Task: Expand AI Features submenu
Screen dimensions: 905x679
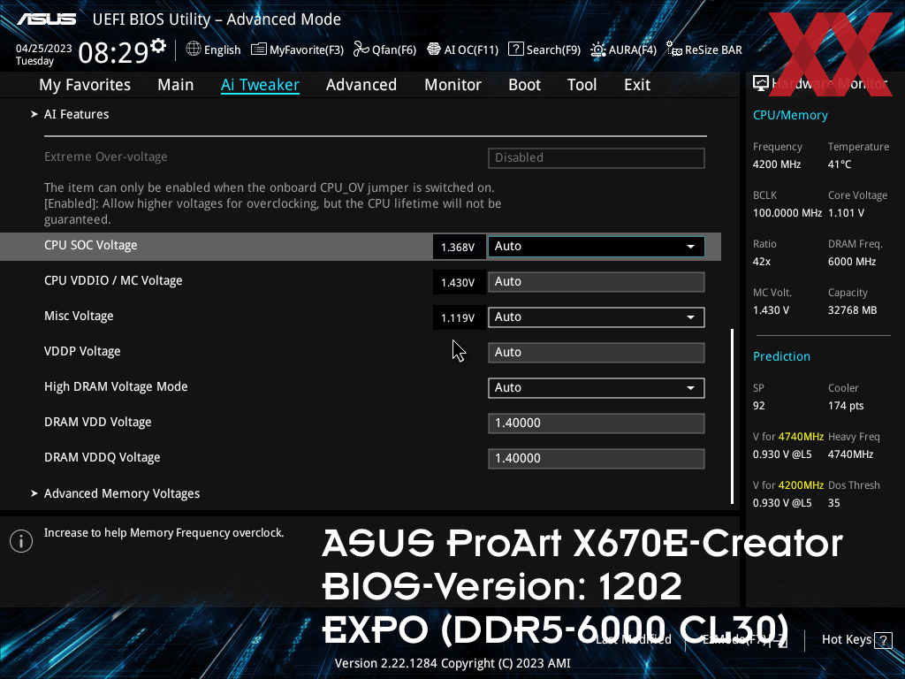Action: click(x=76, y=114)
